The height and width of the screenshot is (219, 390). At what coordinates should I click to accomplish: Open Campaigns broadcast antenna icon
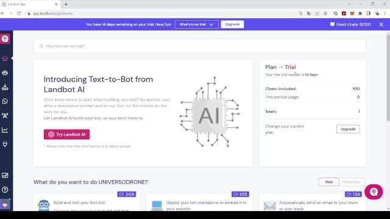[x=5, y=116]
